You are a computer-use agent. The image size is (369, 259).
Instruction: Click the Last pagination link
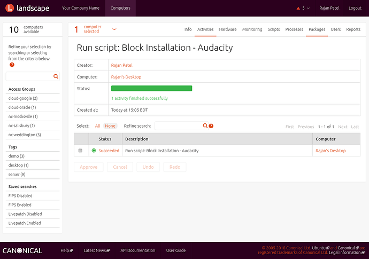[355, 127]
